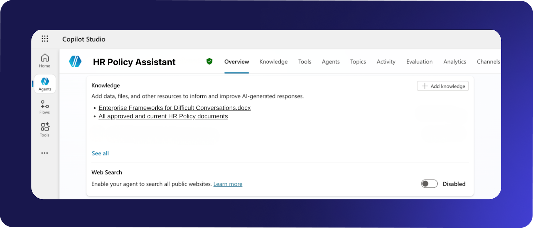Open the Analytics tab

tap(454, 62)
